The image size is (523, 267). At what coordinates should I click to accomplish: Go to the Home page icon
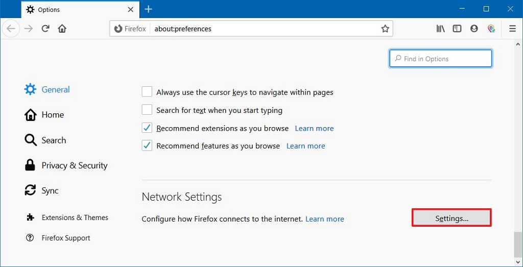62,29
